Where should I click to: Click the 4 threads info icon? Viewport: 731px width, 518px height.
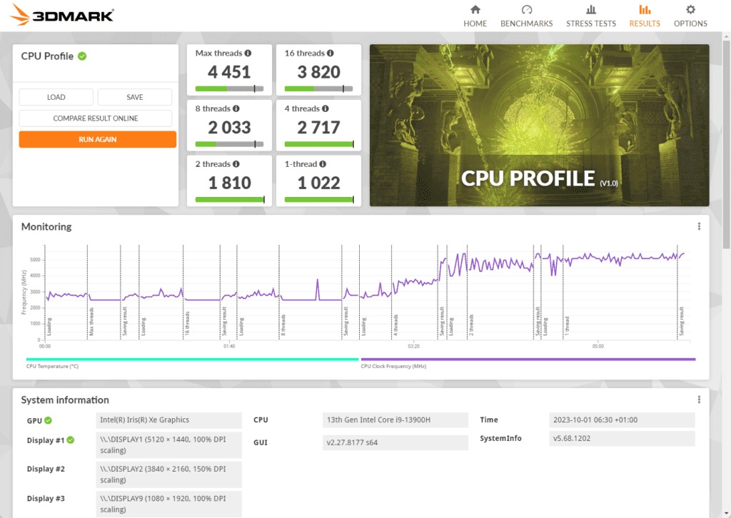[326, 109]
